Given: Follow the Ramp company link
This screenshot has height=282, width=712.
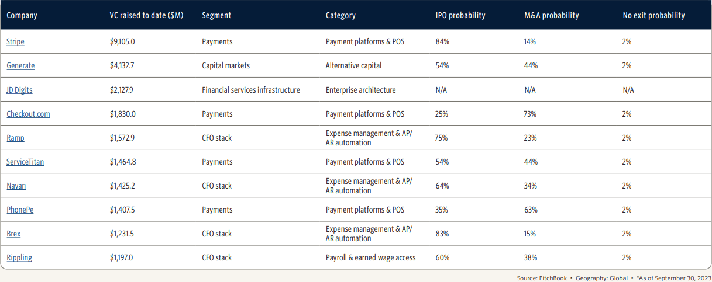Looking at the screenshot, I should point(16,138).
